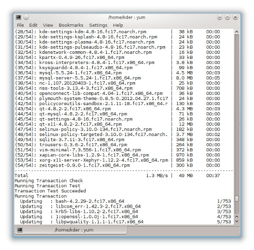254x250 pixels.
Task: Click the xapian-core-libs package line
Action: [x=118, y=155]
